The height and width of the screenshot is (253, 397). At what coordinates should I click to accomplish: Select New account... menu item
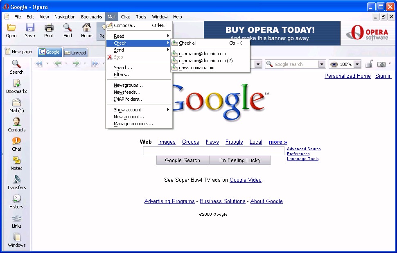click(139, 117)
